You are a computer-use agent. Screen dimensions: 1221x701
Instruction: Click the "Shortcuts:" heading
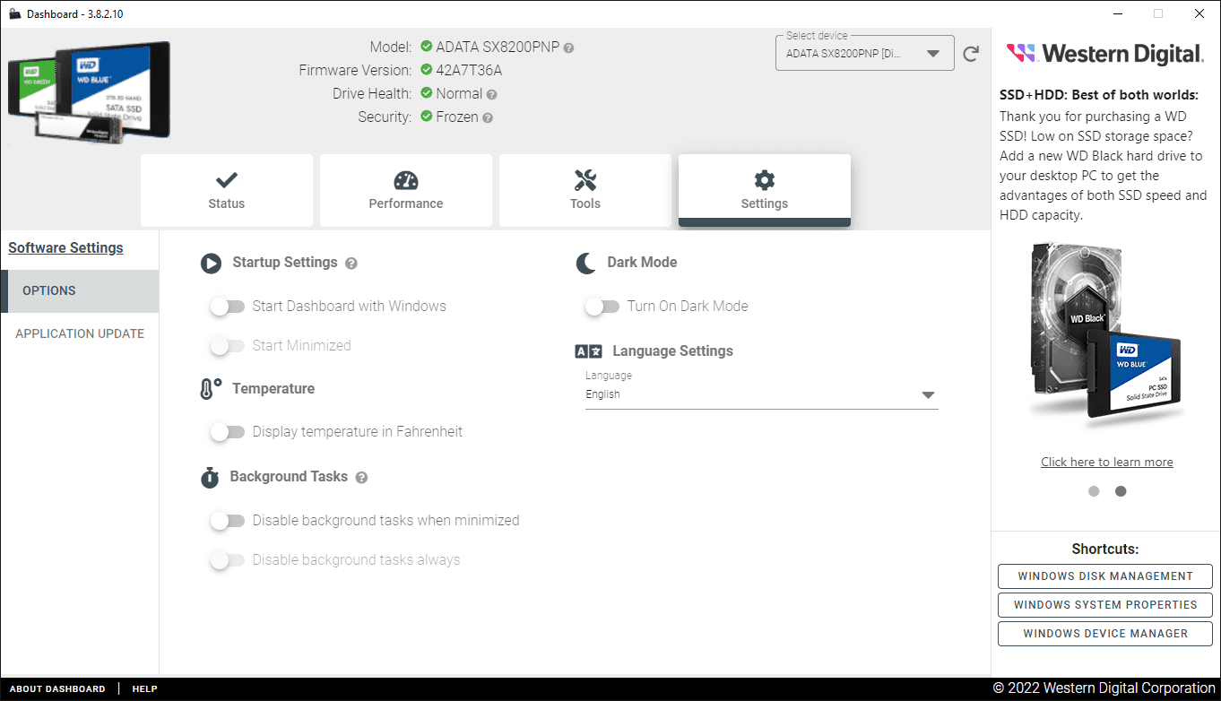click(x=1105, y=549)
